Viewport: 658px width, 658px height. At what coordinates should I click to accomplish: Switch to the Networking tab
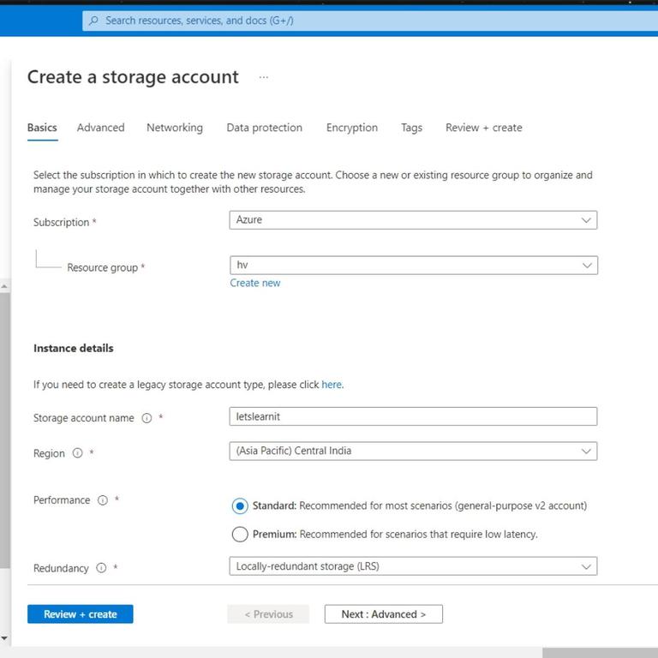[x=175, y=128]
